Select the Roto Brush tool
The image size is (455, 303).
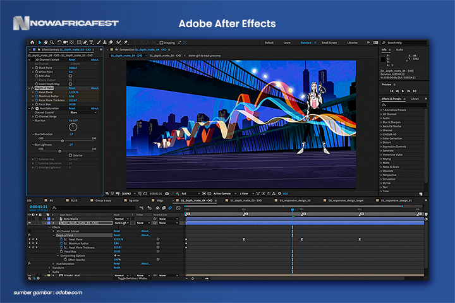click(x=118, y=42)
